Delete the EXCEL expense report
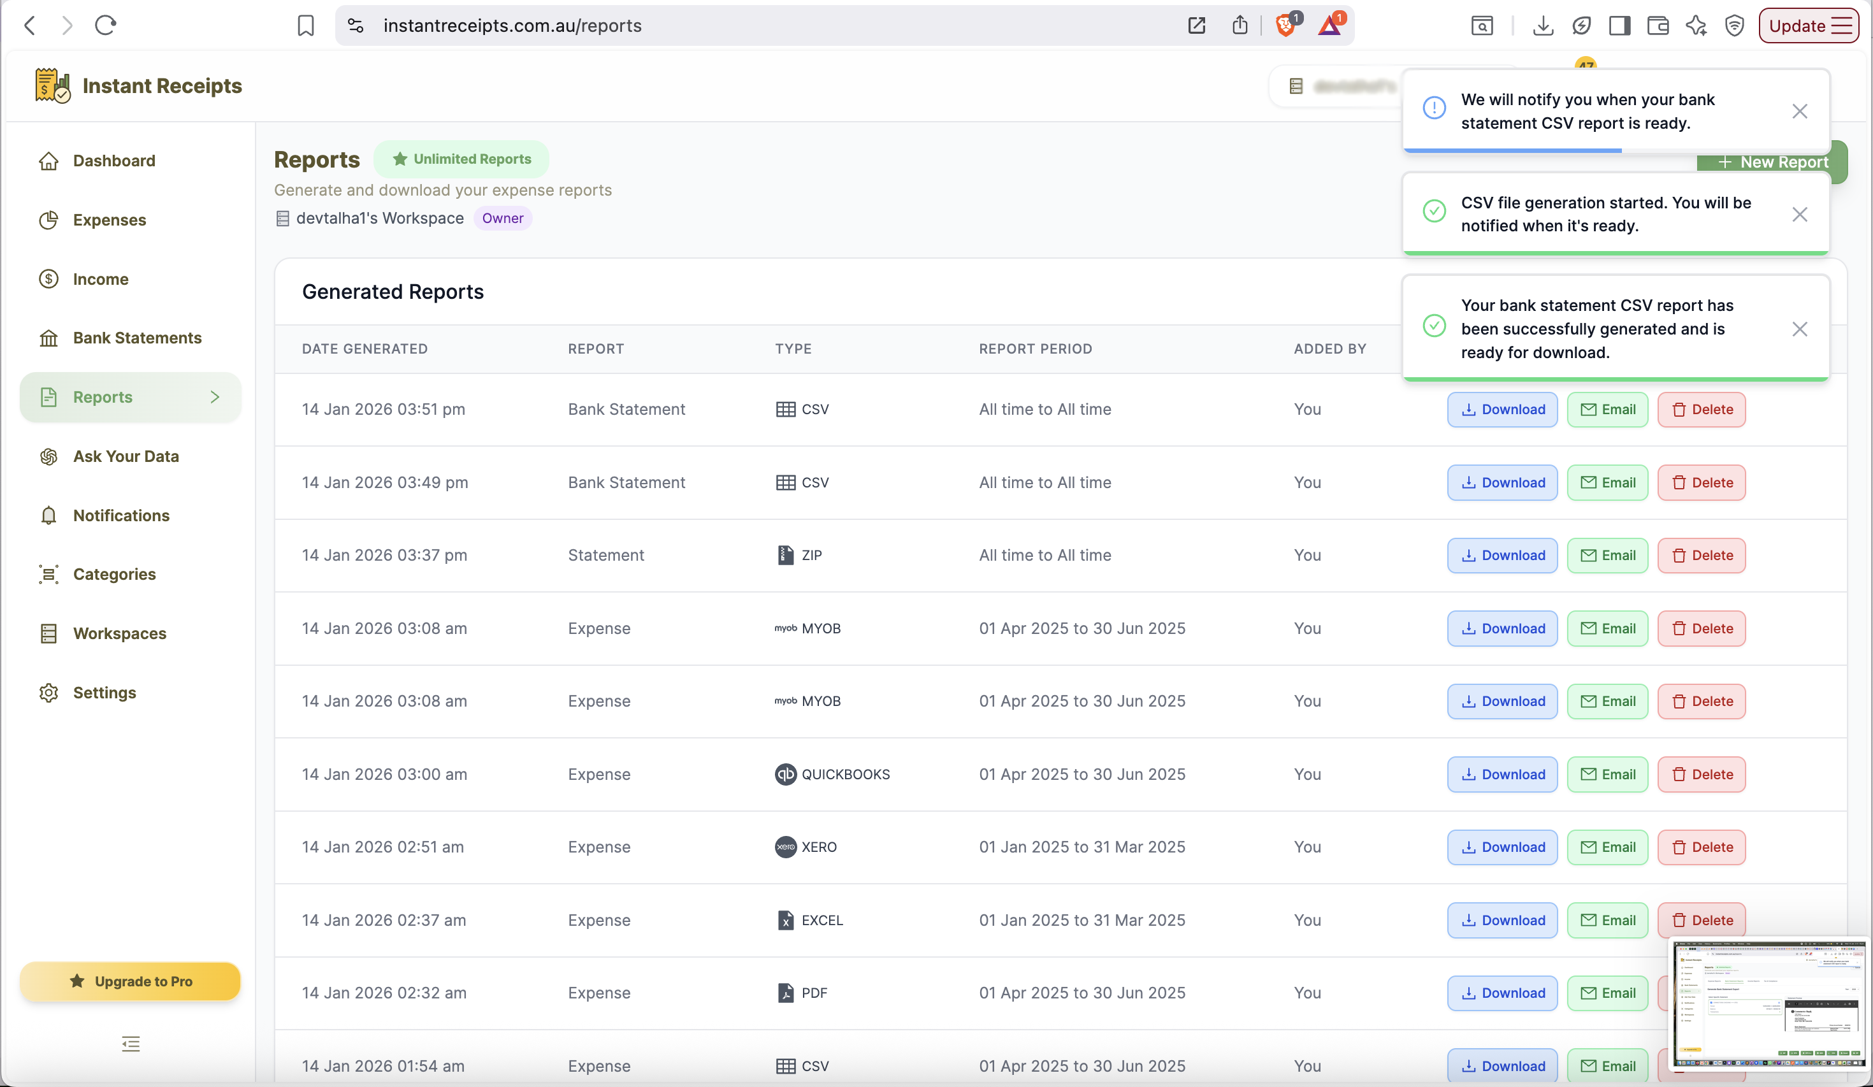The image size is (1873, 1087). [x=1702, y=921]
